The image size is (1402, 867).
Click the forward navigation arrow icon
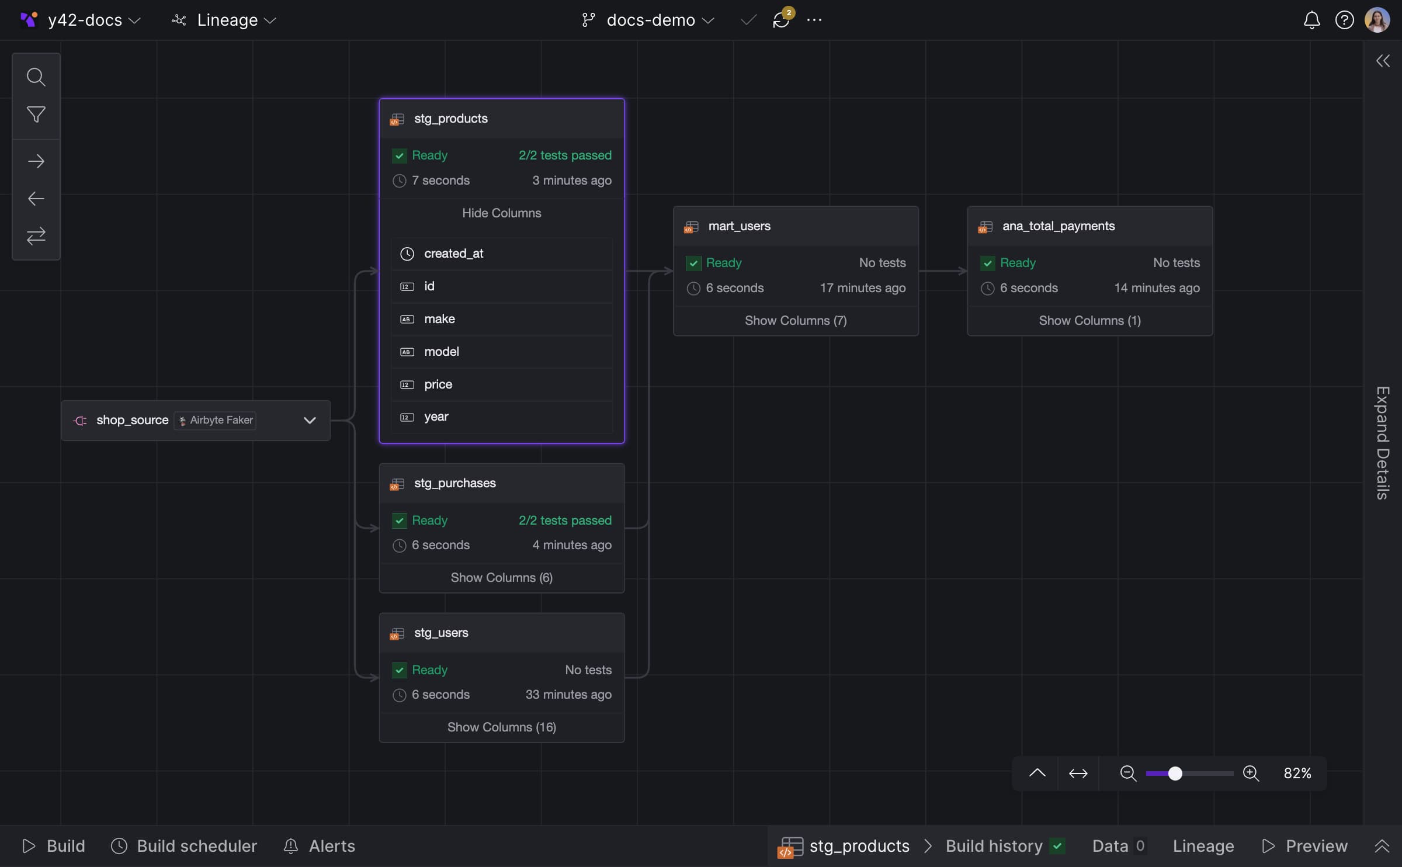(36, 161)
